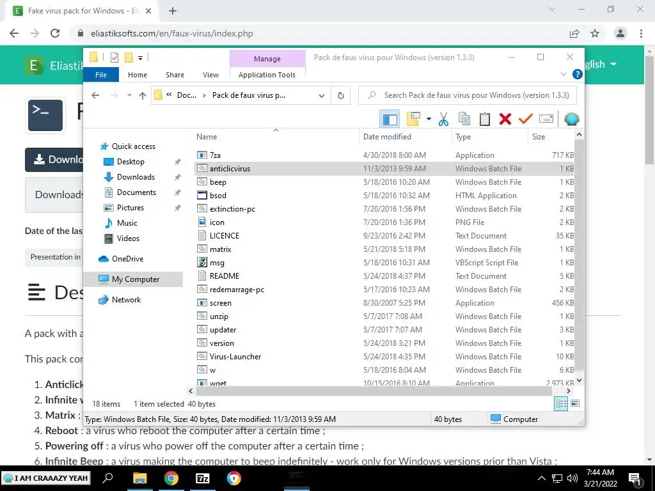Viewport: 655px width, 491px height.
Task: Click the Paste clipboard icon in Explorer toolbar
Action: tap(485, 120)
